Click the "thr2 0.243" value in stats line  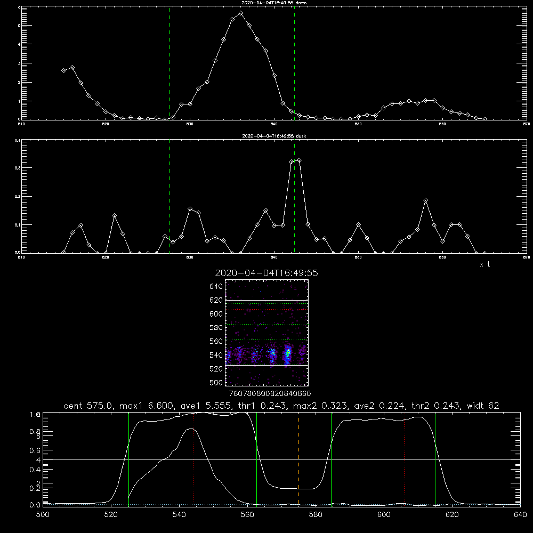coord(436,406)
